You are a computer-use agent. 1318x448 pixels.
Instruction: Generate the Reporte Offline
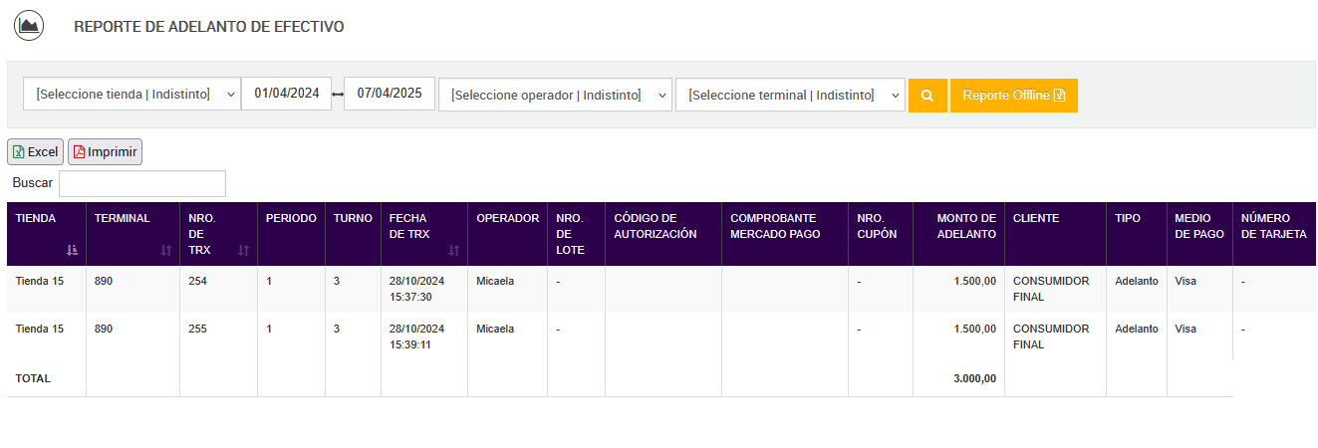(x=1013, y=96)
